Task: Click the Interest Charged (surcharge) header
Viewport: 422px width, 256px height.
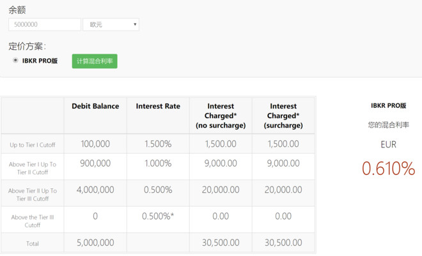Action: [x=283, y=116]
